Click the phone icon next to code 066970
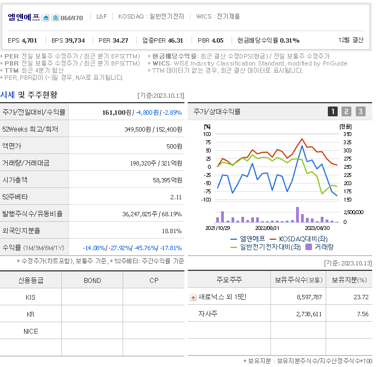This screenshot has height=367, width=376. [55, 17]
